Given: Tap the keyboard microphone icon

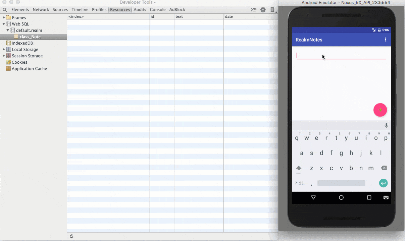Looking at the screenshot, I should coord(386,125).
